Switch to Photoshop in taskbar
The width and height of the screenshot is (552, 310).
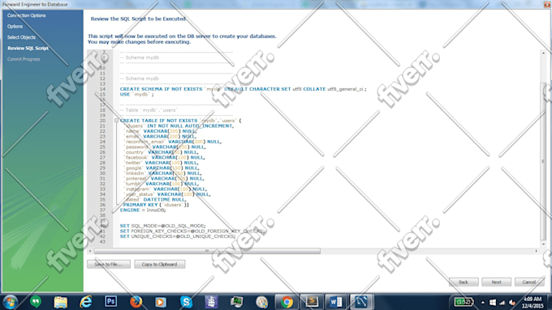click(x=110, y=301)
